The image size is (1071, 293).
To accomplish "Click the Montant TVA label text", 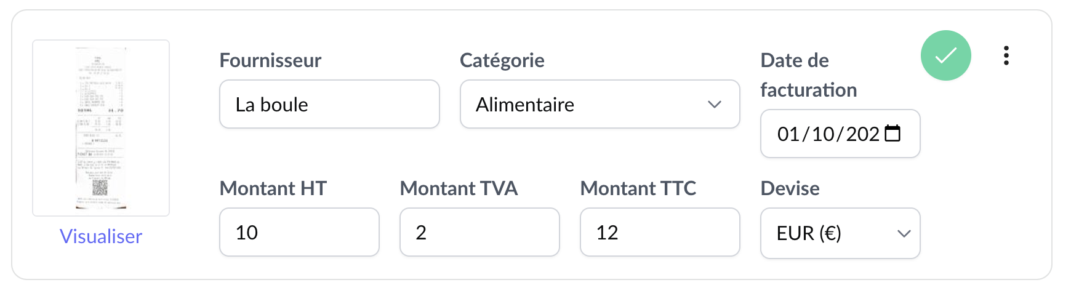I will point(459,188).
